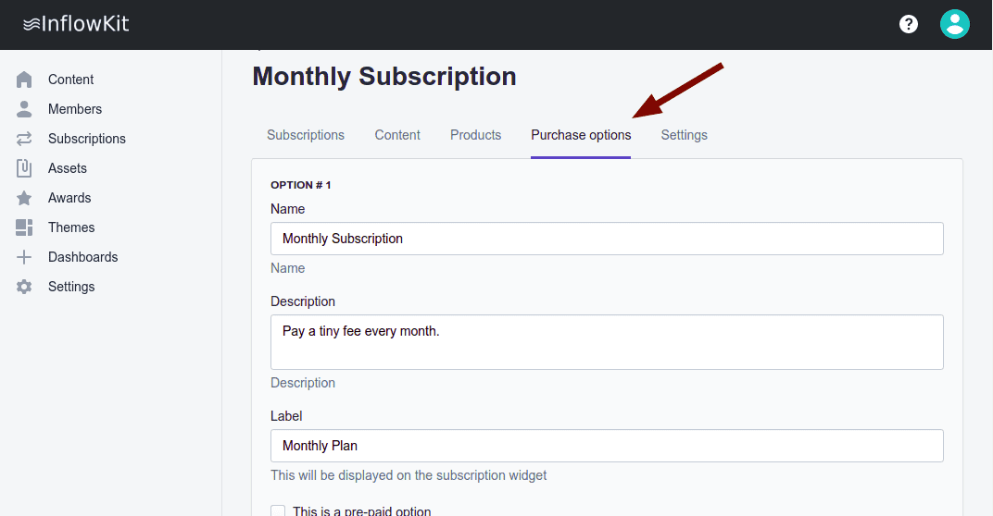Click the Content home icon in sidebar
Image resolution: width=993 pixels, height=516 pixels.
coord(25,80)
